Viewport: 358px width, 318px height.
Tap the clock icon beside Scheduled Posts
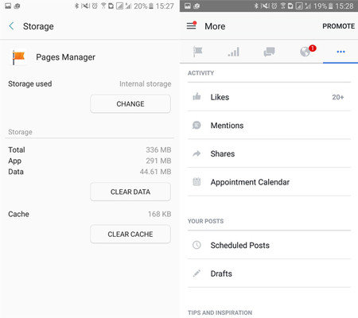(x=197, y=245)
